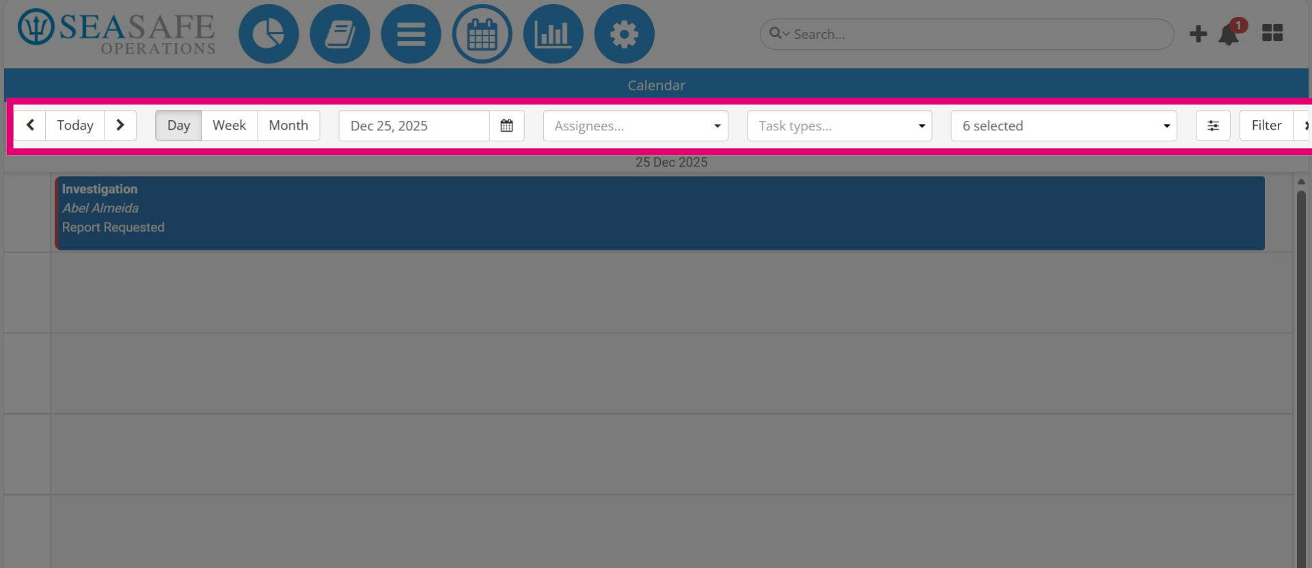The height and width of the screenshot is (568, 1312).
Task: Switch to Day view
Action: pyautogui.click(x=178, y=125)
